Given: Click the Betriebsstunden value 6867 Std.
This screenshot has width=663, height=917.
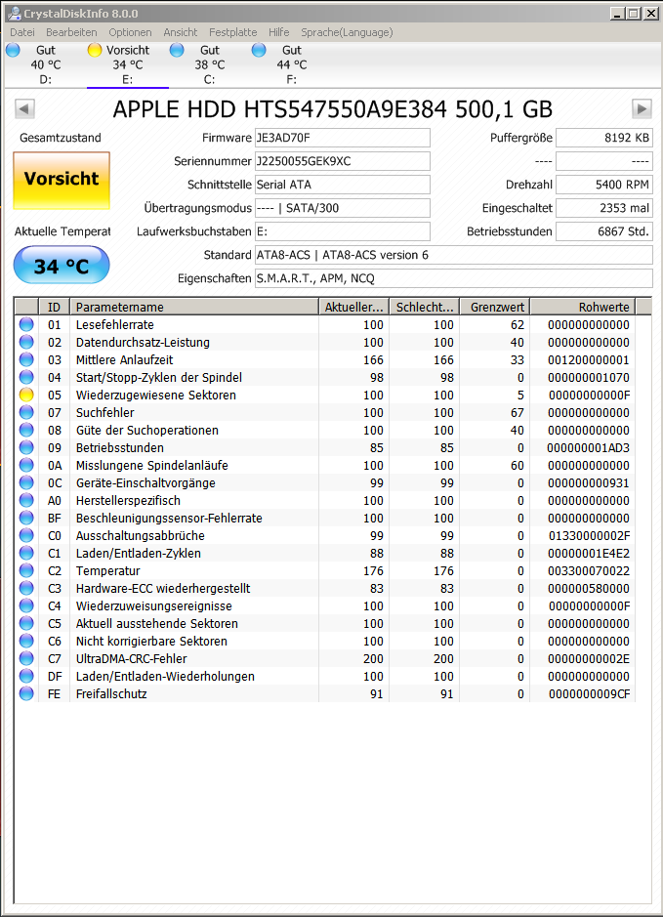Looking at the screenshot, I should point(604,231).
